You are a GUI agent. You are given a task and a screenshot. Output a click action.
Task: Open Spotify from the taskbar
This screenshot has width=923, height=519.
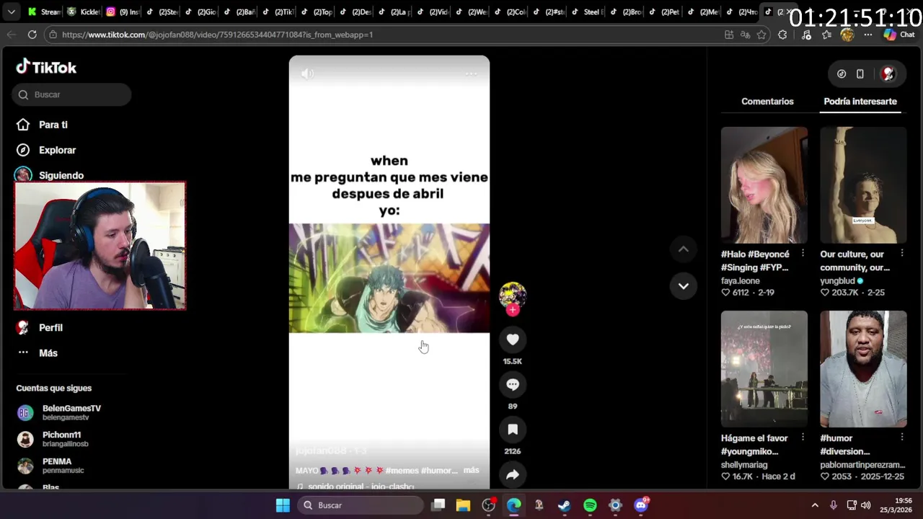click(590, 505)
